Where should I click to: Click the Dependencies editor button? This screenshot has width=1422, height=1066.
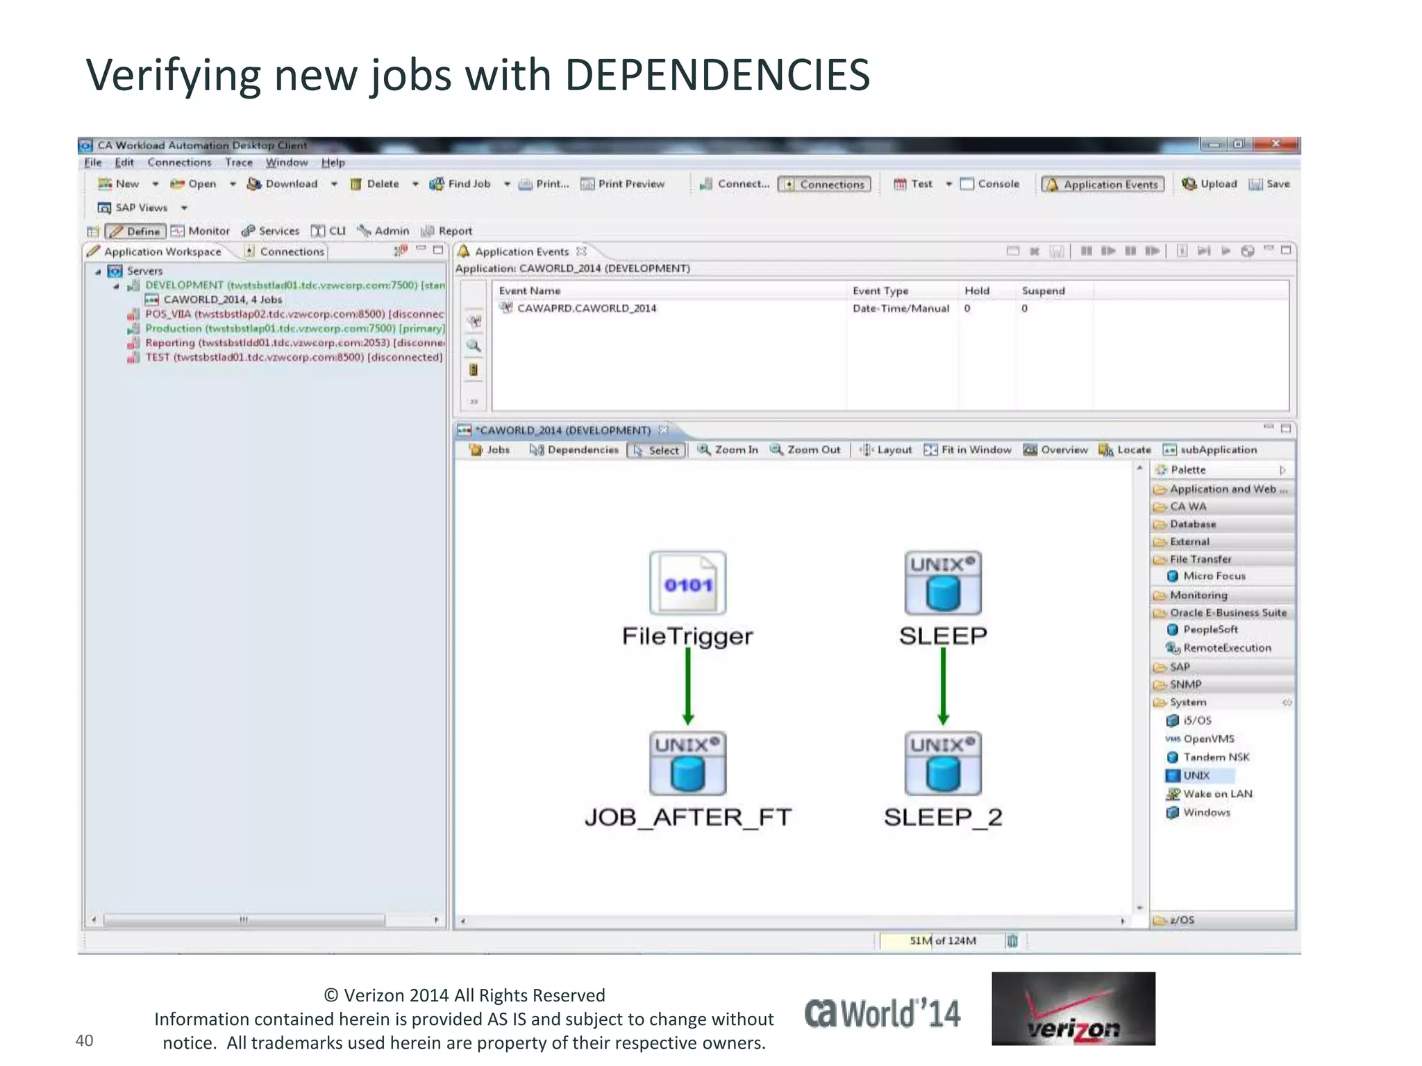click(574, 450)
